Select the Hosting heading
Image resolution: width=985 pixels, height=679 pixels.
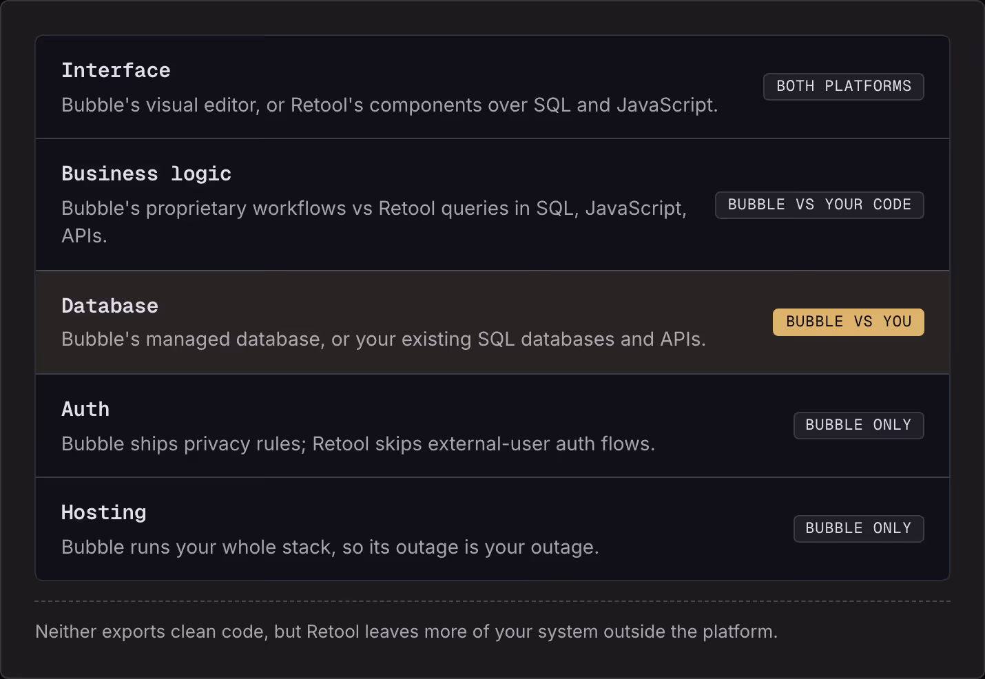click(x=104, y=512)
